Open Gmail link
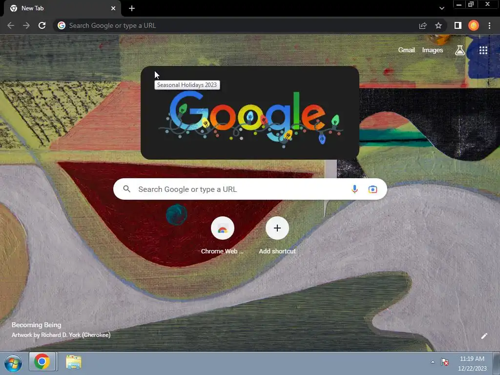500x375 pixels. click(x=407, y=50)
